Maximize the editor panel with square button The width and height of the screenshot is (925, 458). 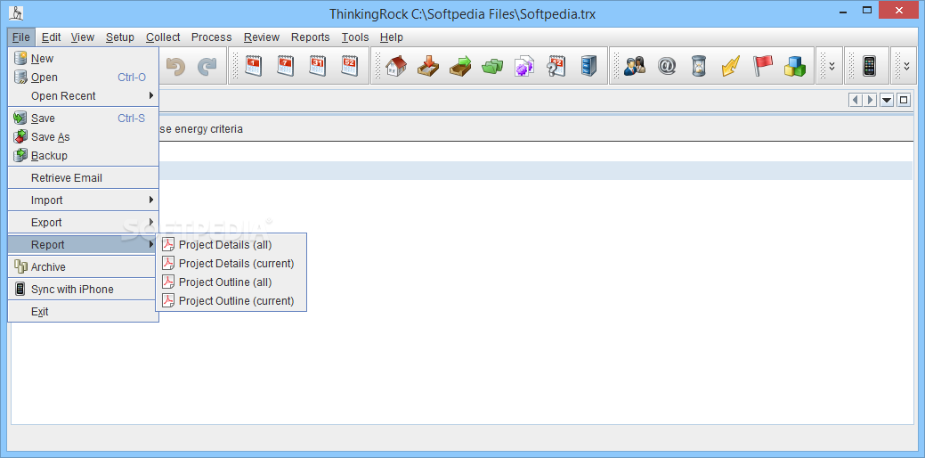(903, 101)
